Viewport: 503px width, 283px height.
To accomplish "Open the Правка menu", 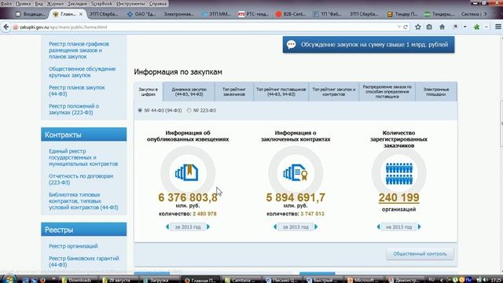I will click(x=23, y=4).
